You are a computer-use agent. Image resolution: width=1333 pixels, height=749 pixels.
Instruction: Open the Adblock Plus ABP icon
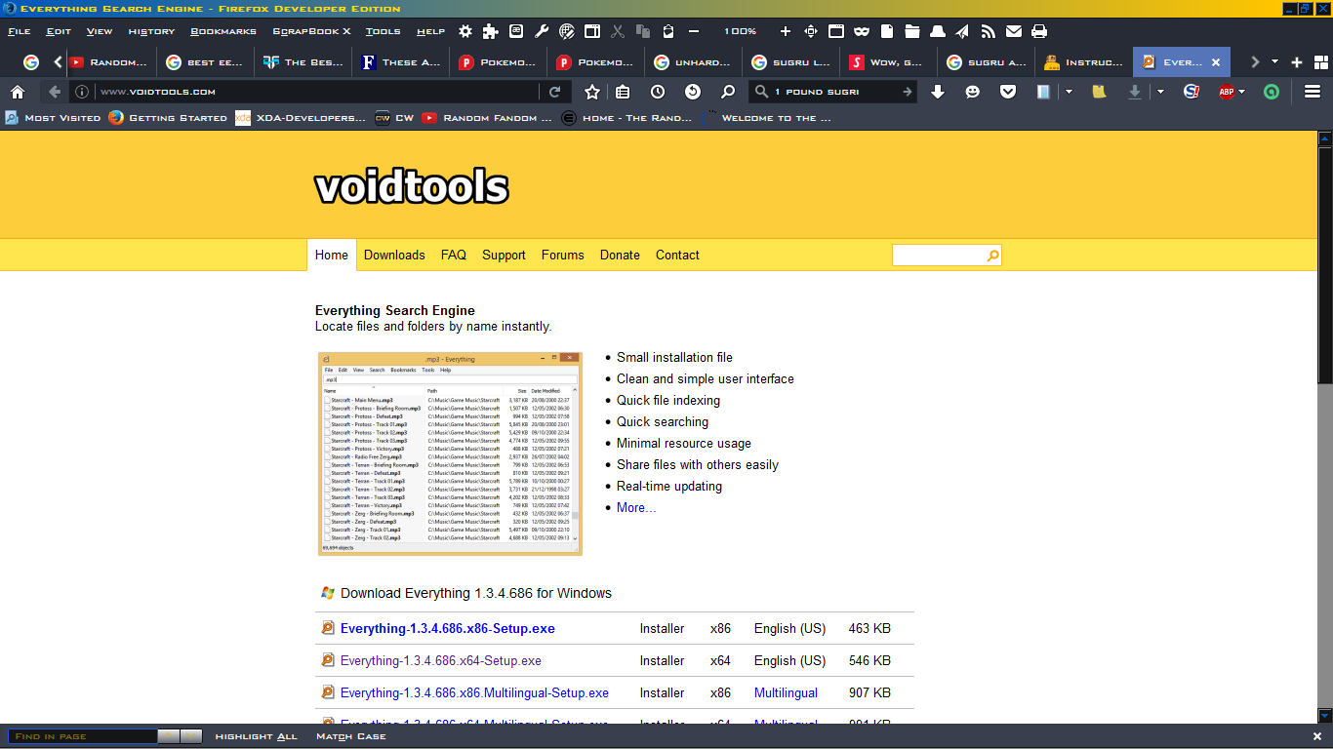click(x=1227, y=92)
